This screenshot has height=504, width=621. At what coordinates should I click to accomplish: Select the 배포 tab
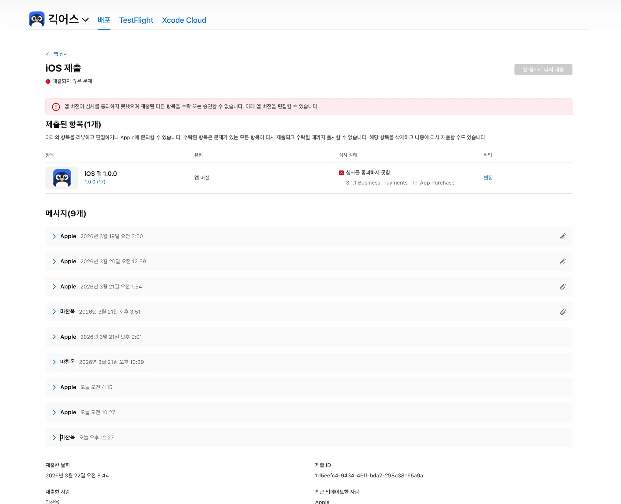(104, 20)
